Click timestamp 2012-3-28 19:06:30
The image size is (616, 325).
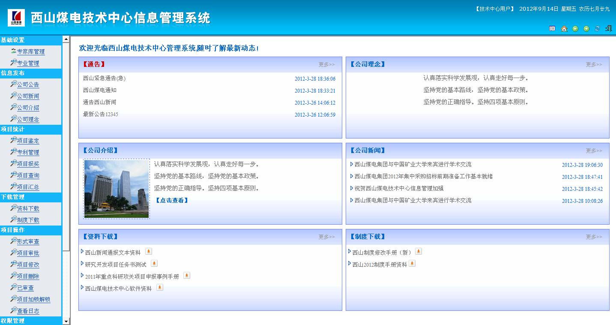click(x=582, y=165)
